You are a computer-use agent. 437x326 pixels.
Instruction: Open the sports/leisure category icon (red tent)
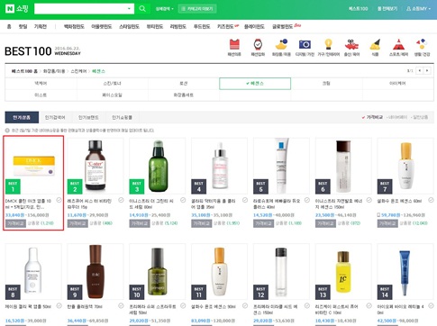398,44
